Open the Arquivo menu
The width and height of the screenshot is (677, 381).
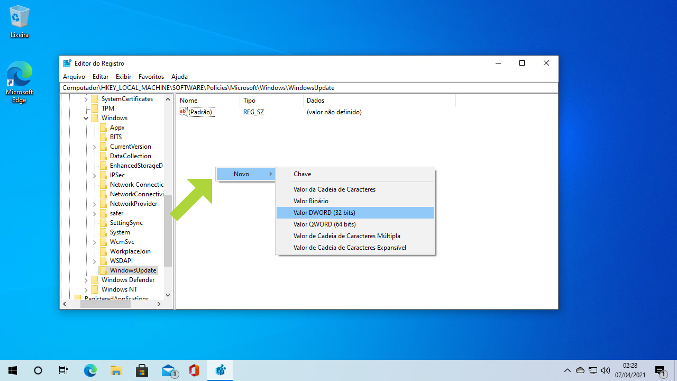point(74,77)
